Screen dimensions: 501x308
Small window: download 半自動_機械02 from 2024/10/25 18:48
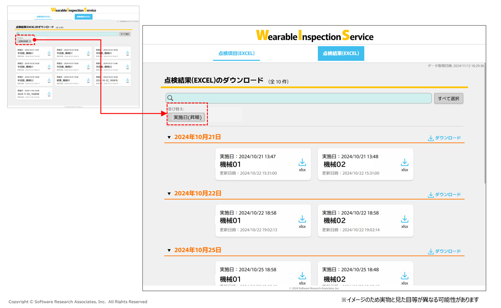pyautogui.click(x=49, y=80)
